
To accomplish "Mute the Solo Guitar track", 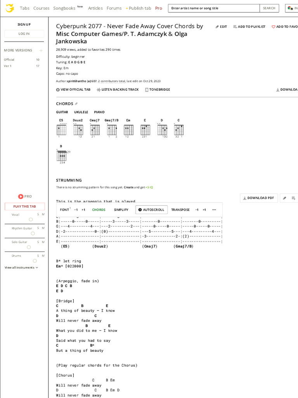I will point(43,242).
